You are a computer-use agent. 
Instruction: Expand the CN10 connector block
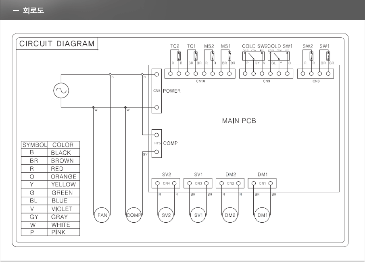coord(200,74)
